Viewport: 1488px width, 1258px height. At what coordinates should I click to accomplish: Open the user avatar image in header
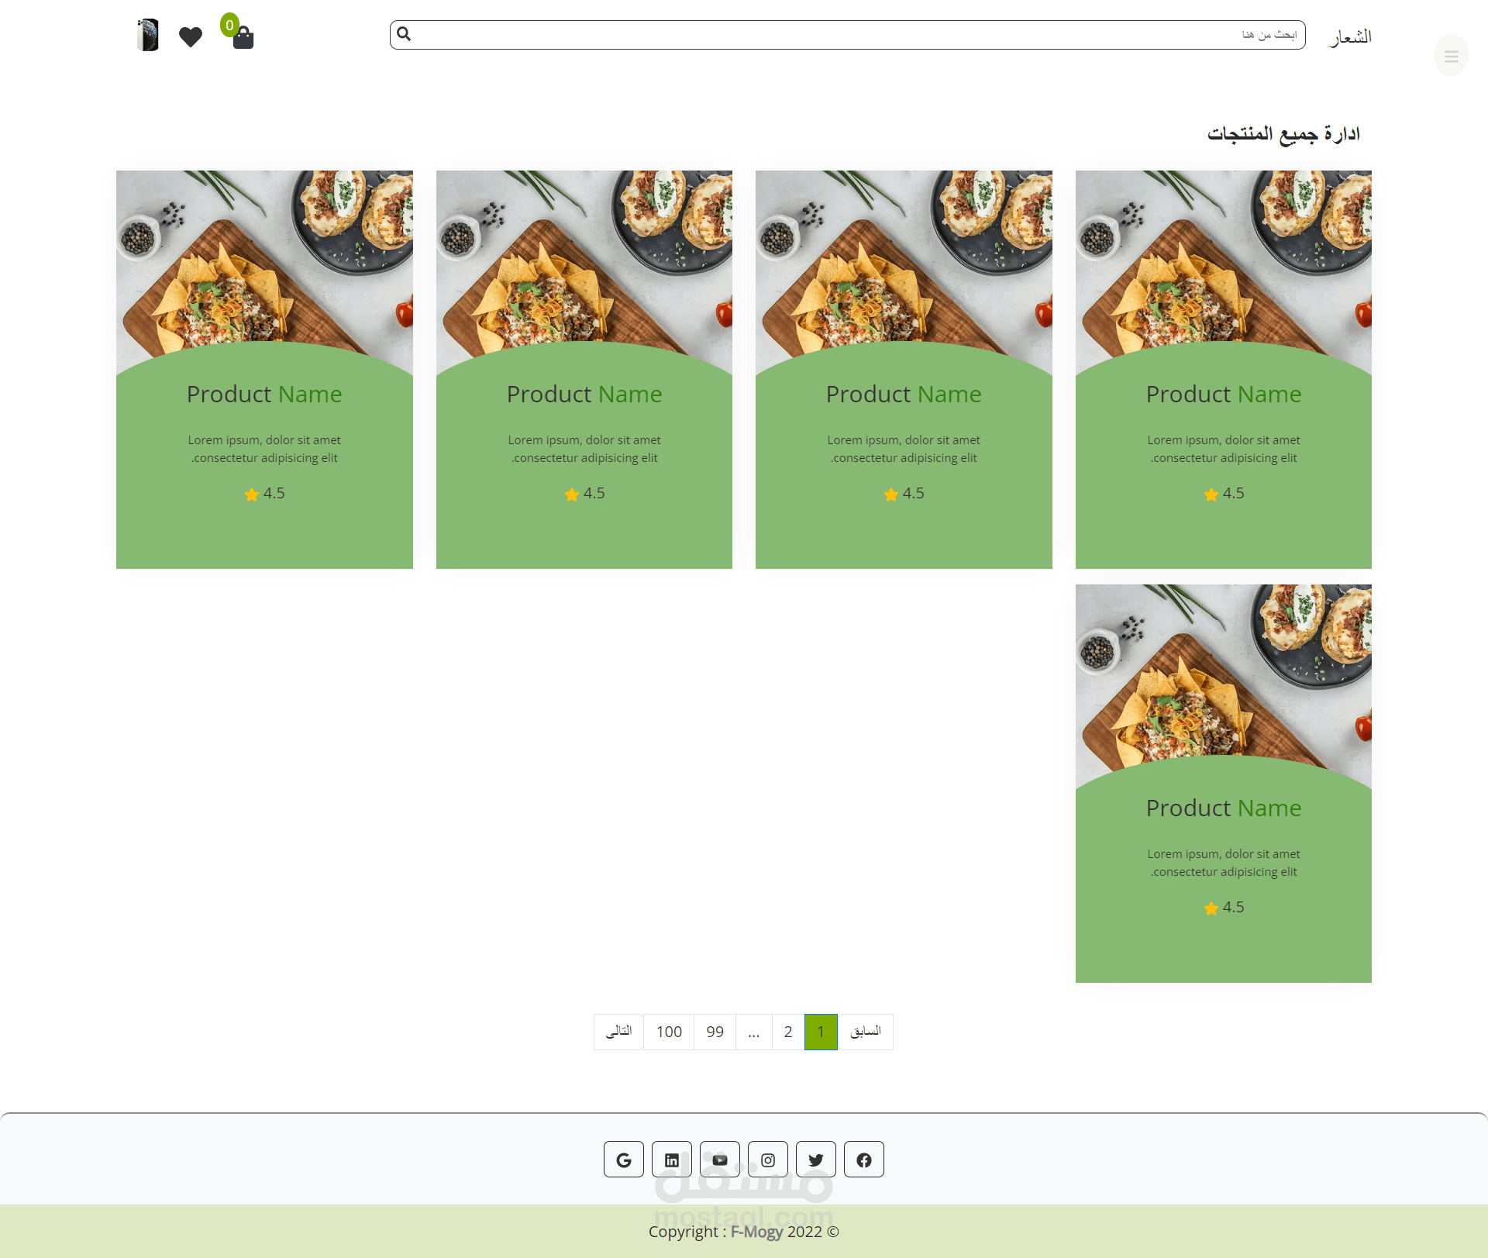(x=147, y=35)
